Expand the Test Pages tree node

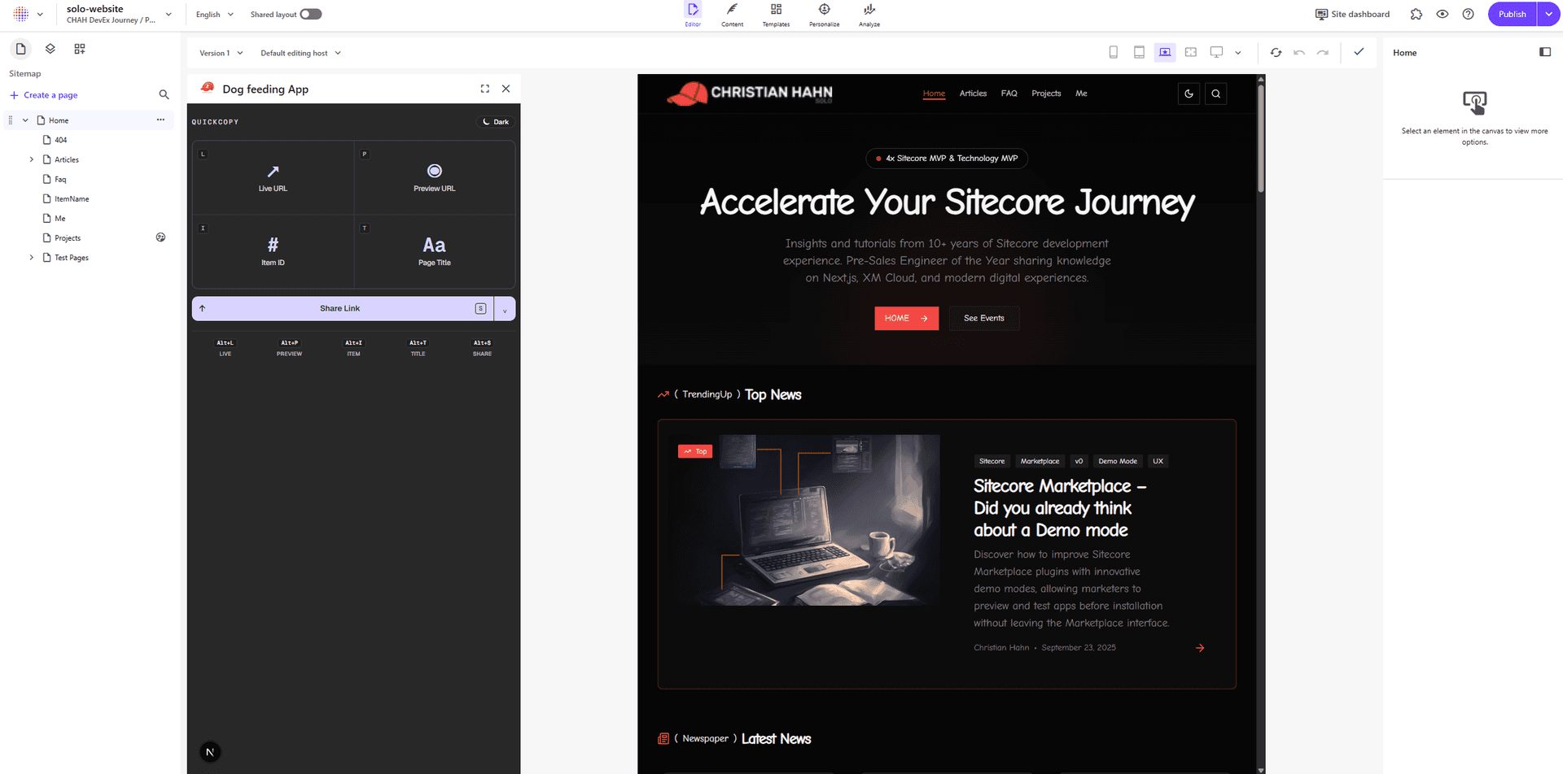[x=32, y=257]
